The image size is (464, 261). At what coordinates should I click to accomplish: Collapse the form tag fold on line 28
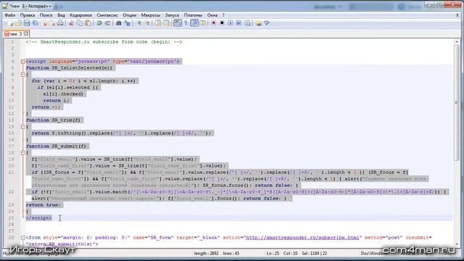tap(22, 238)
